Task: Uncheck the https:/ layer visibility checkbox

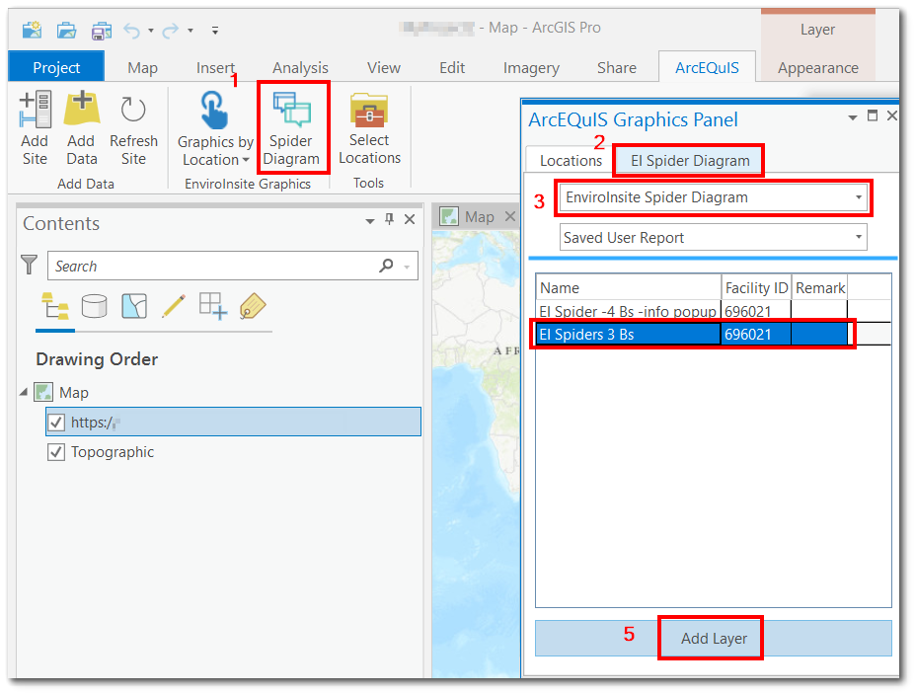Action: (56, 422)
